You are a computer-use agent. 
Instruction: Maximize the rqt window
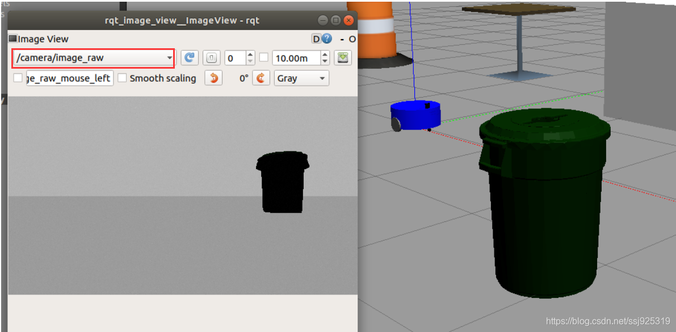coord(336,20)
